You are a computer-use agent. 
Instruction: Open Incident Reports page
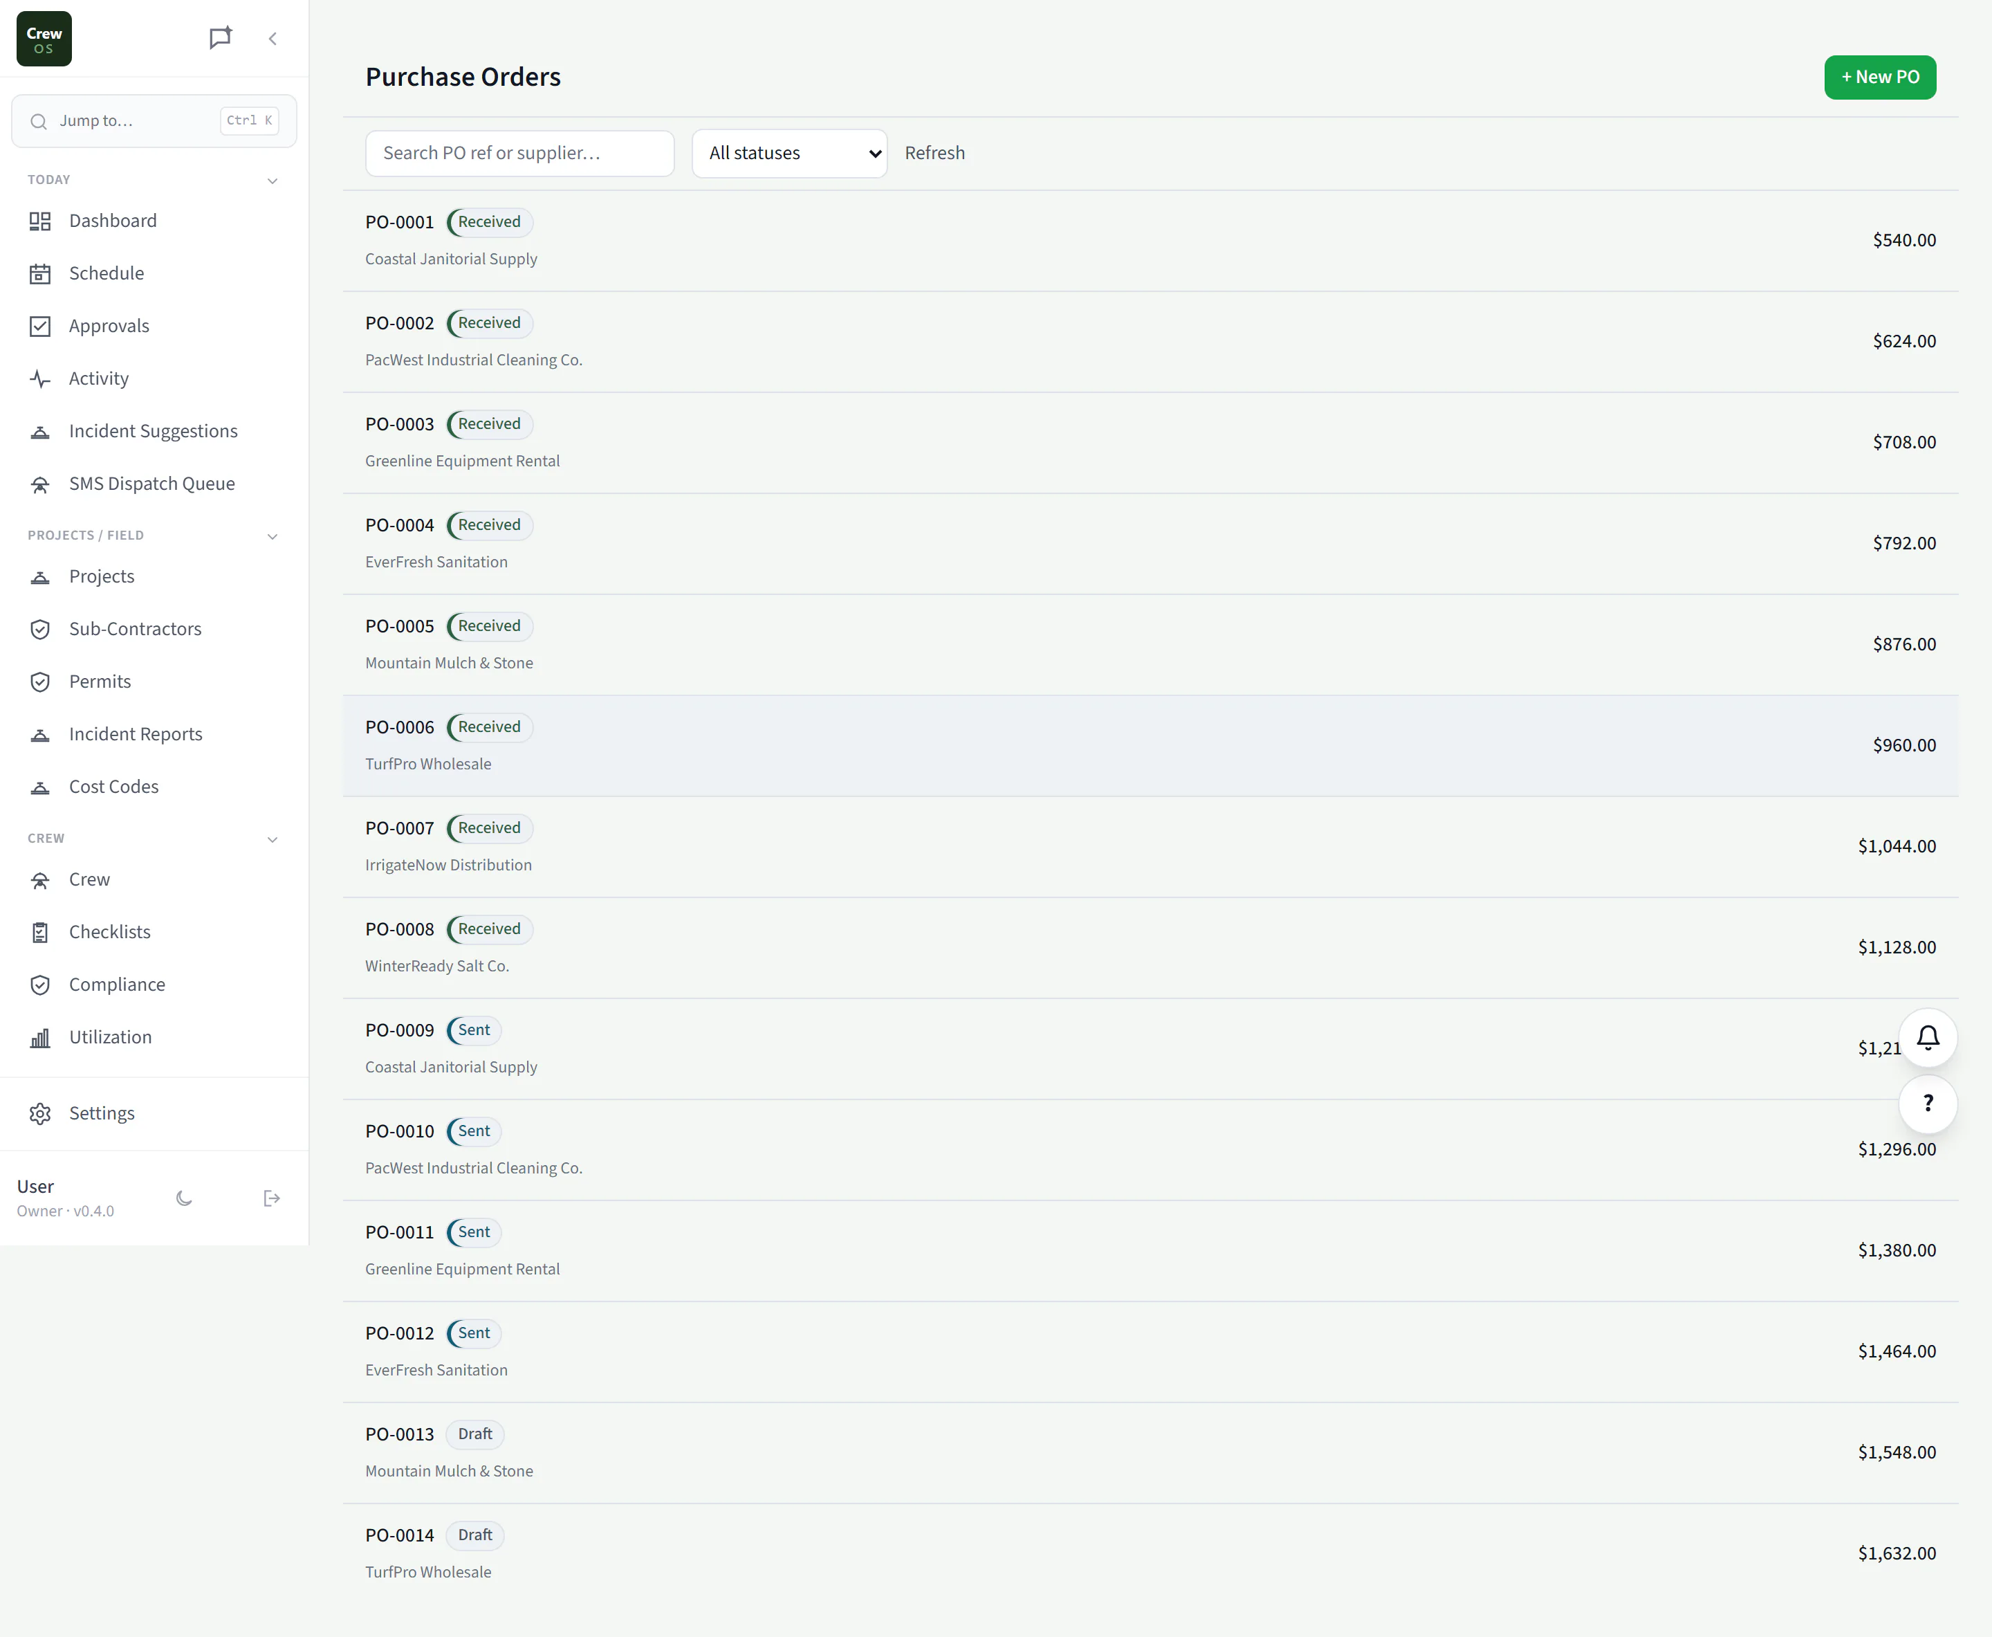point(154,735)
